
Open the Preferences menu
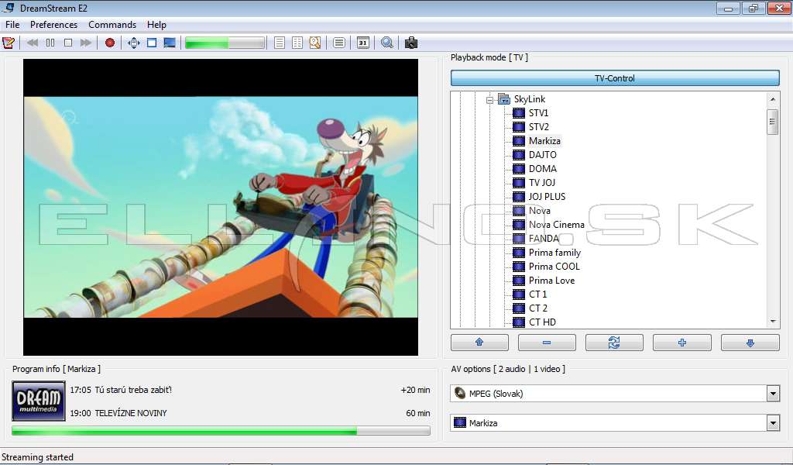click(53, 25)
